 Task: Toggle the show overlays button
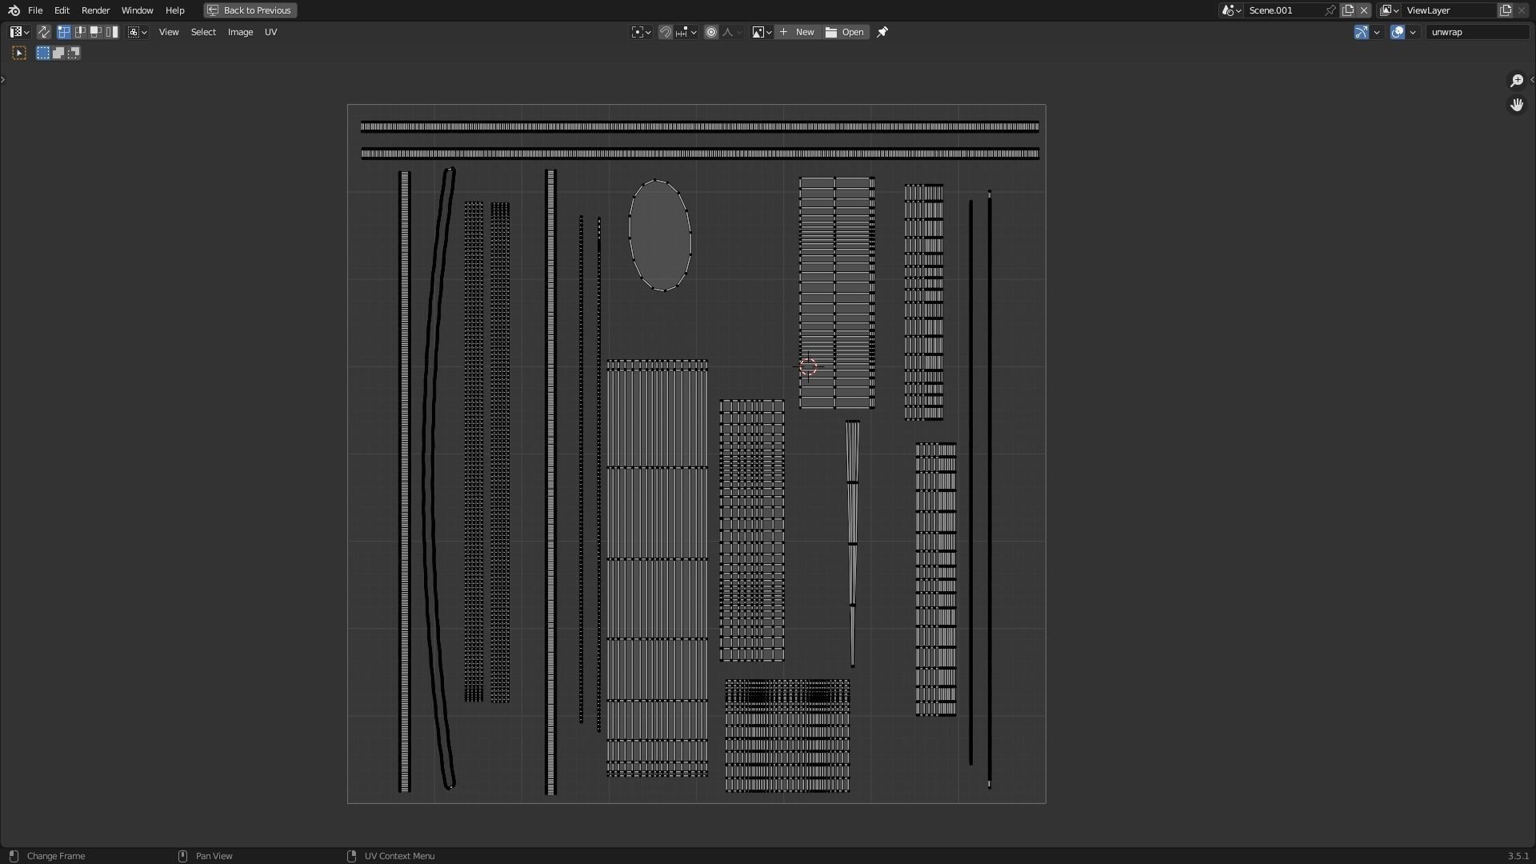[x=1398, y=32]
